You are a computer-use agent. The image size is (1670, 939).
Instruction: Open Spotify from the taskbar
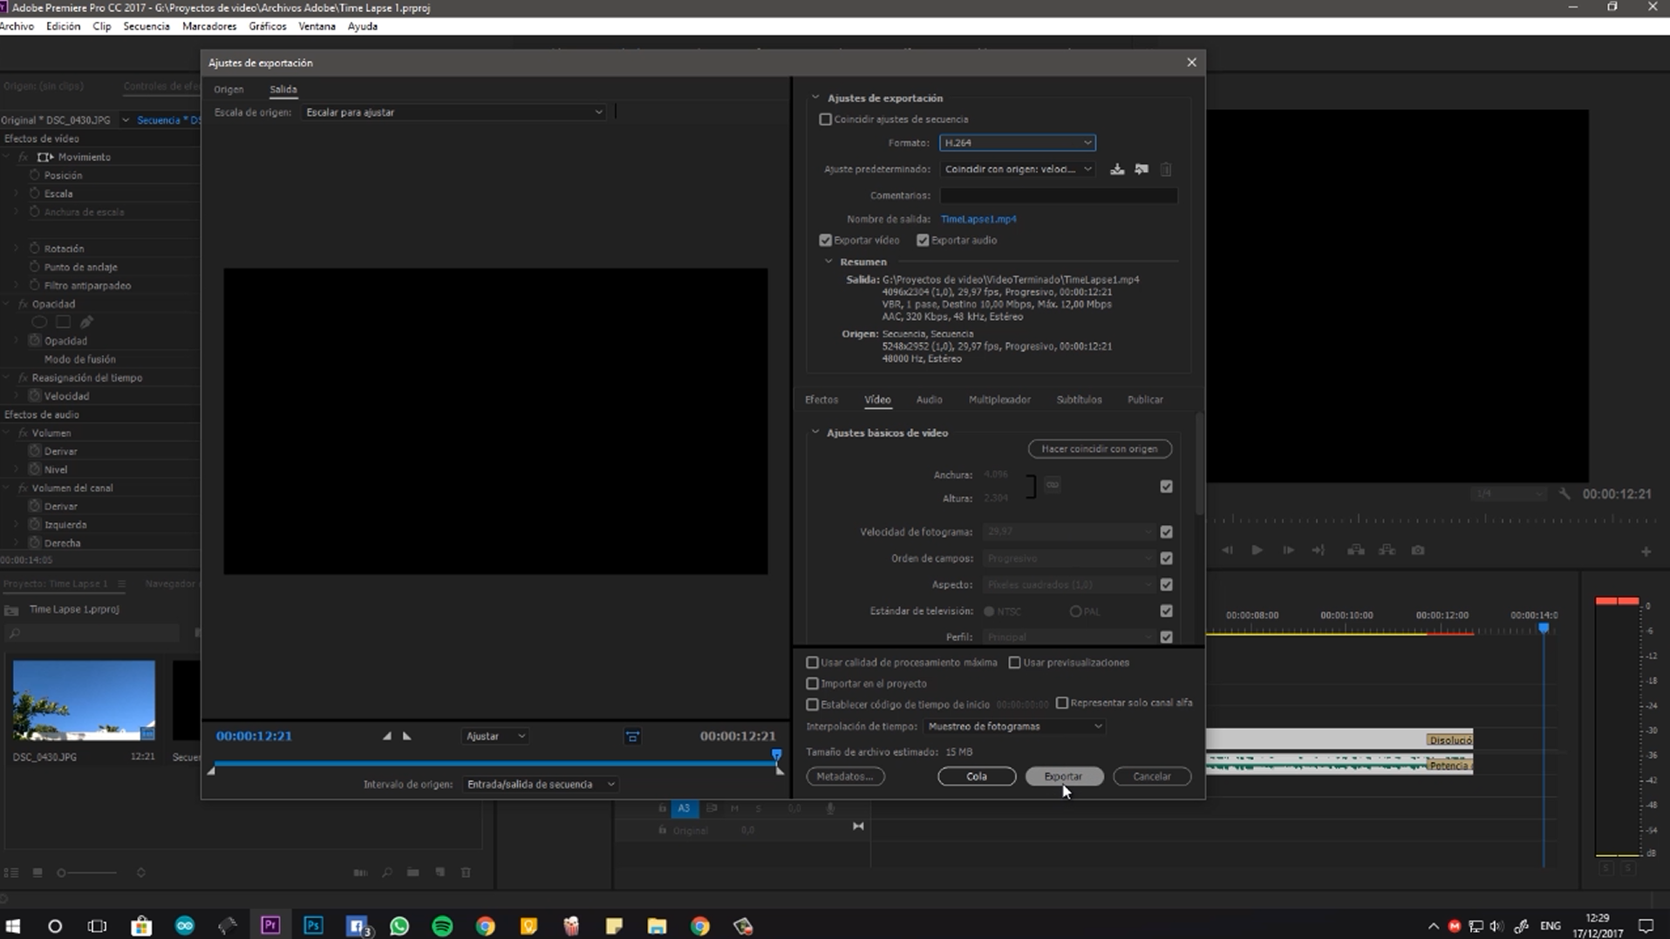(442, 925)
